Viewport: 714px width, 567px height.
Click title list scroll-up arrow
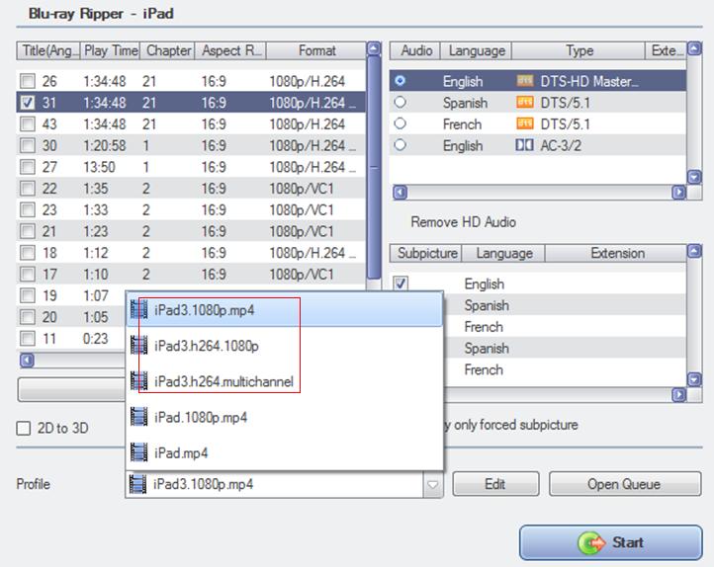(x=374, y=48)
